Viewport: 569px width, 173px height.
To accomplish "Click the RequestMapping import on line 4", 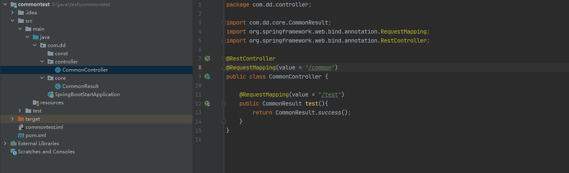I will 328,31.
